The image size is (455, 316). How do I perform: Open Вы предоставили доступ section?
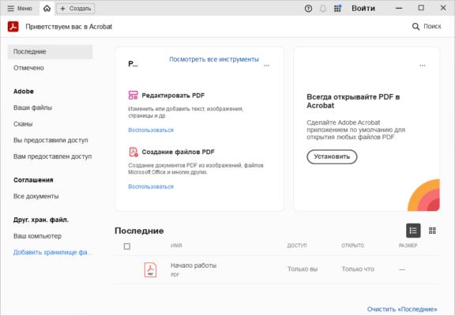click(51, 140)
